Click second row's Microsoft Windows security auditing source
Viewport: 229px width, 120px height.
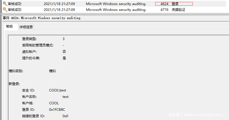116,10
